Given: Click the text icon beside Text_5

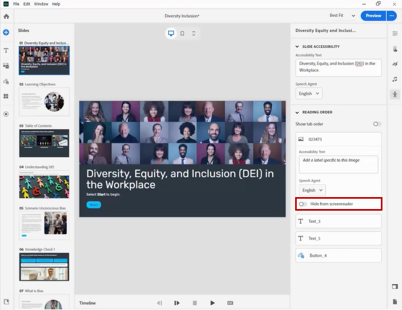Looking at the screenshot, I should click(301, 238).
